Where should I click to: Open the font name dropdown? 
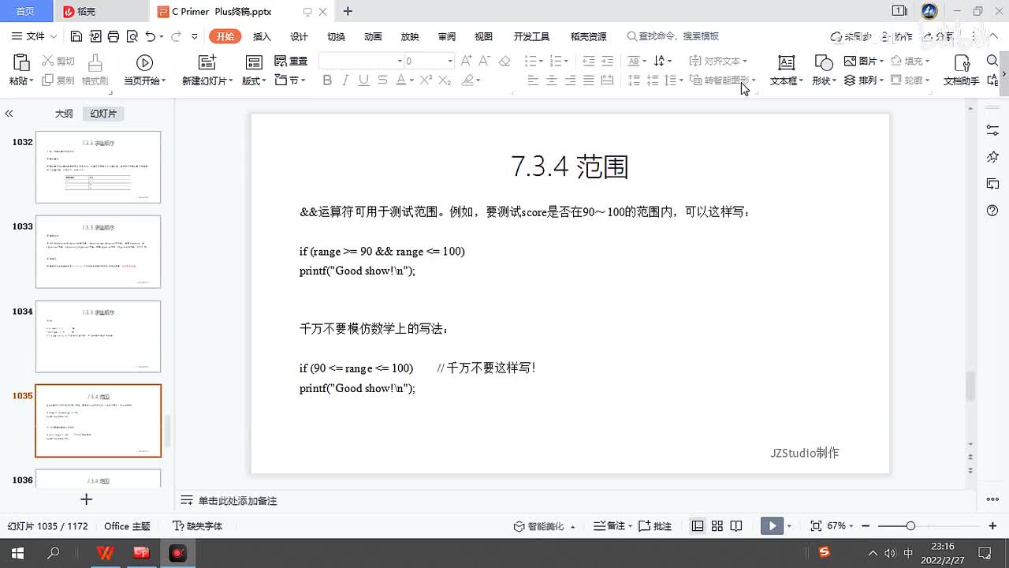click(x=400, y=61)
